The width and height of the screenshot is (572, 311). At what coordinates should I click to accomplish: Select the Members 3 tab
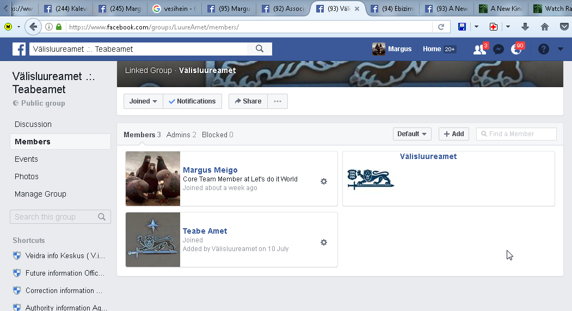click(142, 135)
